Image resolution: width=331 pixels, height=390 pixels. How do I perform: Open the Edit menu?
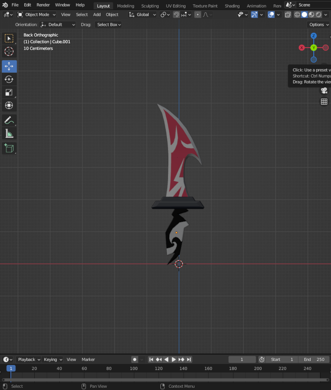coord(27,5)
